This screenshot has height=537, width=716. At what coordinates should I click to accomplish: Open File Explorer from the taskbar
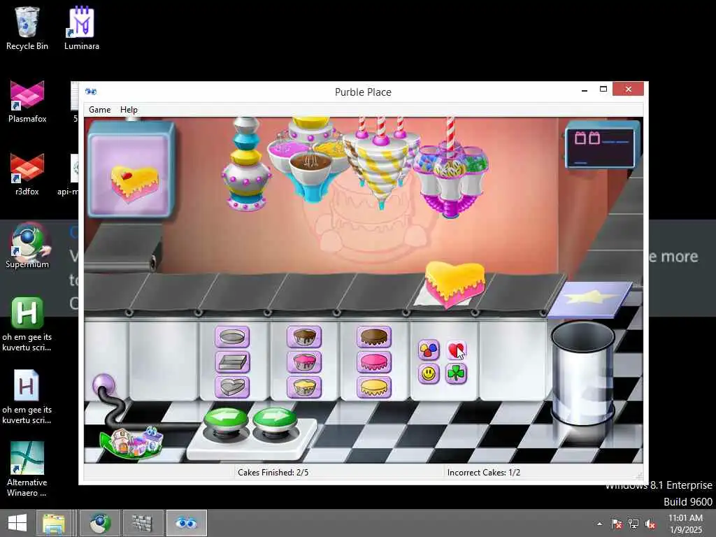pos(54,523)
